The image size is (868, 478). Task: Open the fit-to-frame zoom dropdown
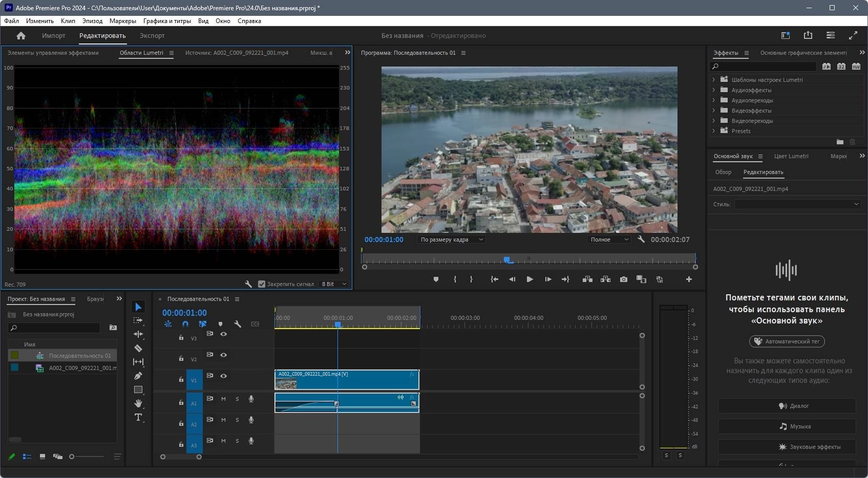click(451, 240)
